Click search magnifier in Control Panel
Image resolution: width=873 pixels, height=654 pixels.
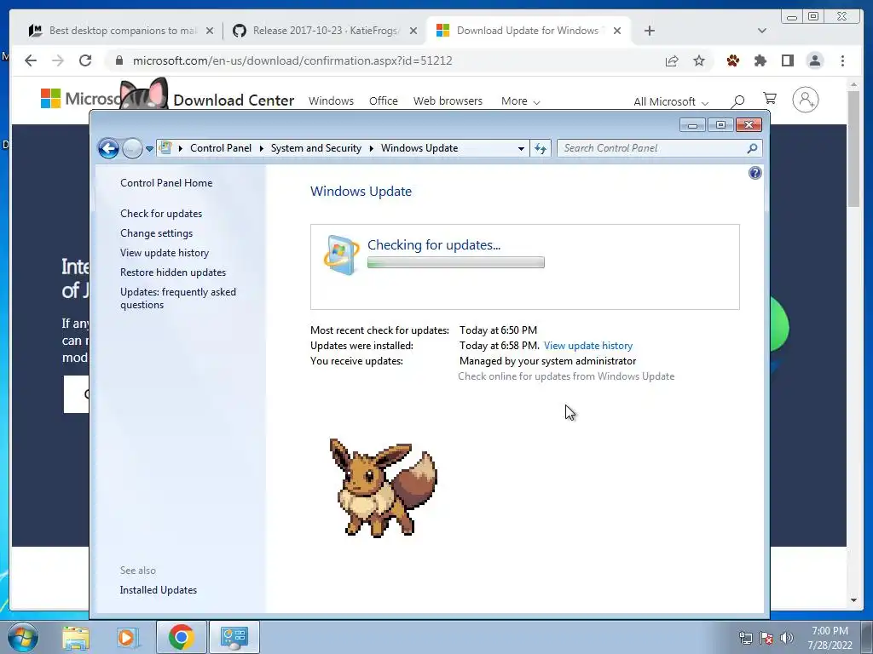coord(752,148)
